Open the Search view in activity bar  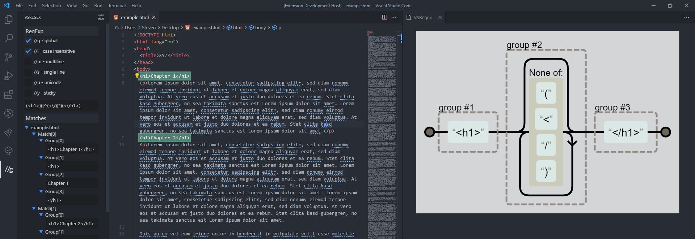pos(8,38)
